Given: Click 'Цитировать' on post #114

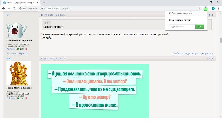Looking at the screenshot, I should coord(206,54).
